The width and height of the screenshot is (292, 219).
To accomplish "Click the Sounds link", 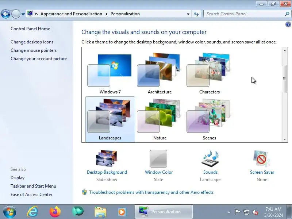I will click(211, 172).
